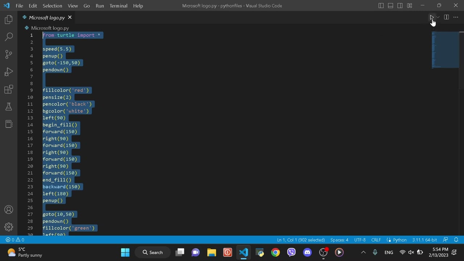
Task: Click line number 27 in gutter
Action: tap(30, 214)
